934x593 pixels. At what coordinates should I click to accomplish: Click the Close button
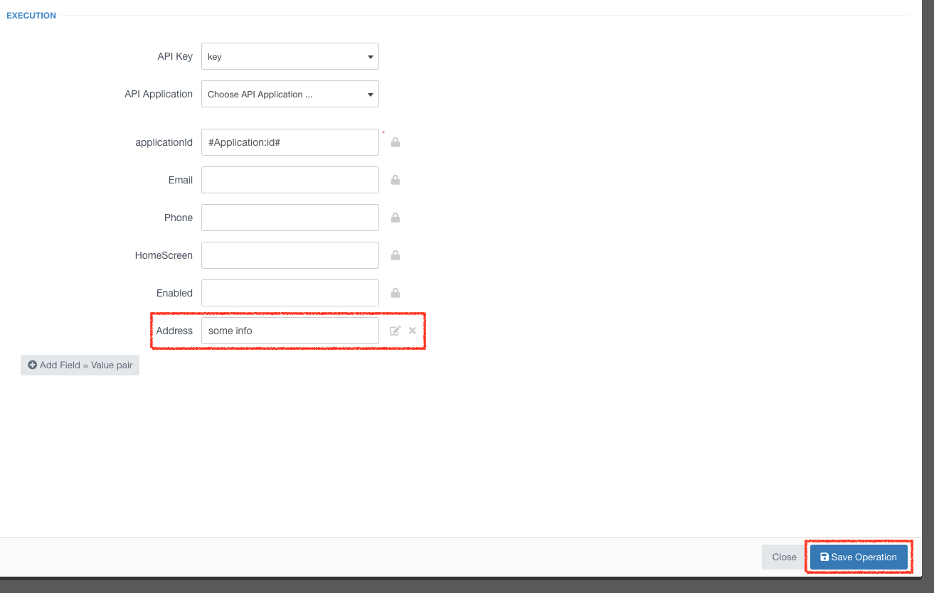click(x=784, y=557)
